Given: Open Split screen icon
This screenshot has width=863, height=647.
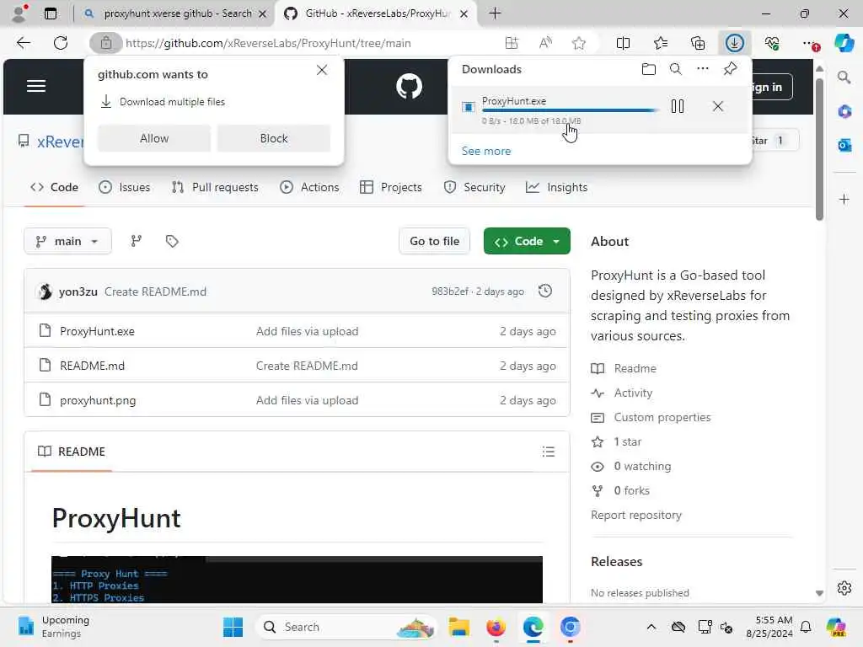Looking at the screenshot, I should (x=623, y=43).
